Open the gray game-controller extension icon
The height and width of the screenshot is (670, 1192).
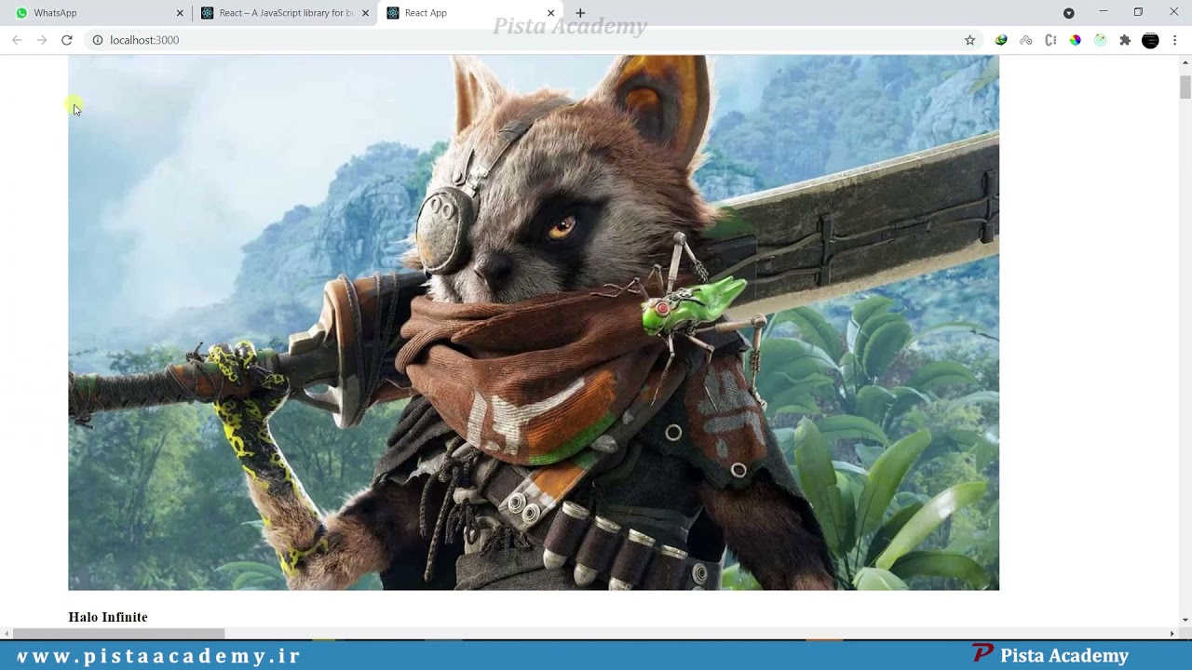[x=1025, y=40]
